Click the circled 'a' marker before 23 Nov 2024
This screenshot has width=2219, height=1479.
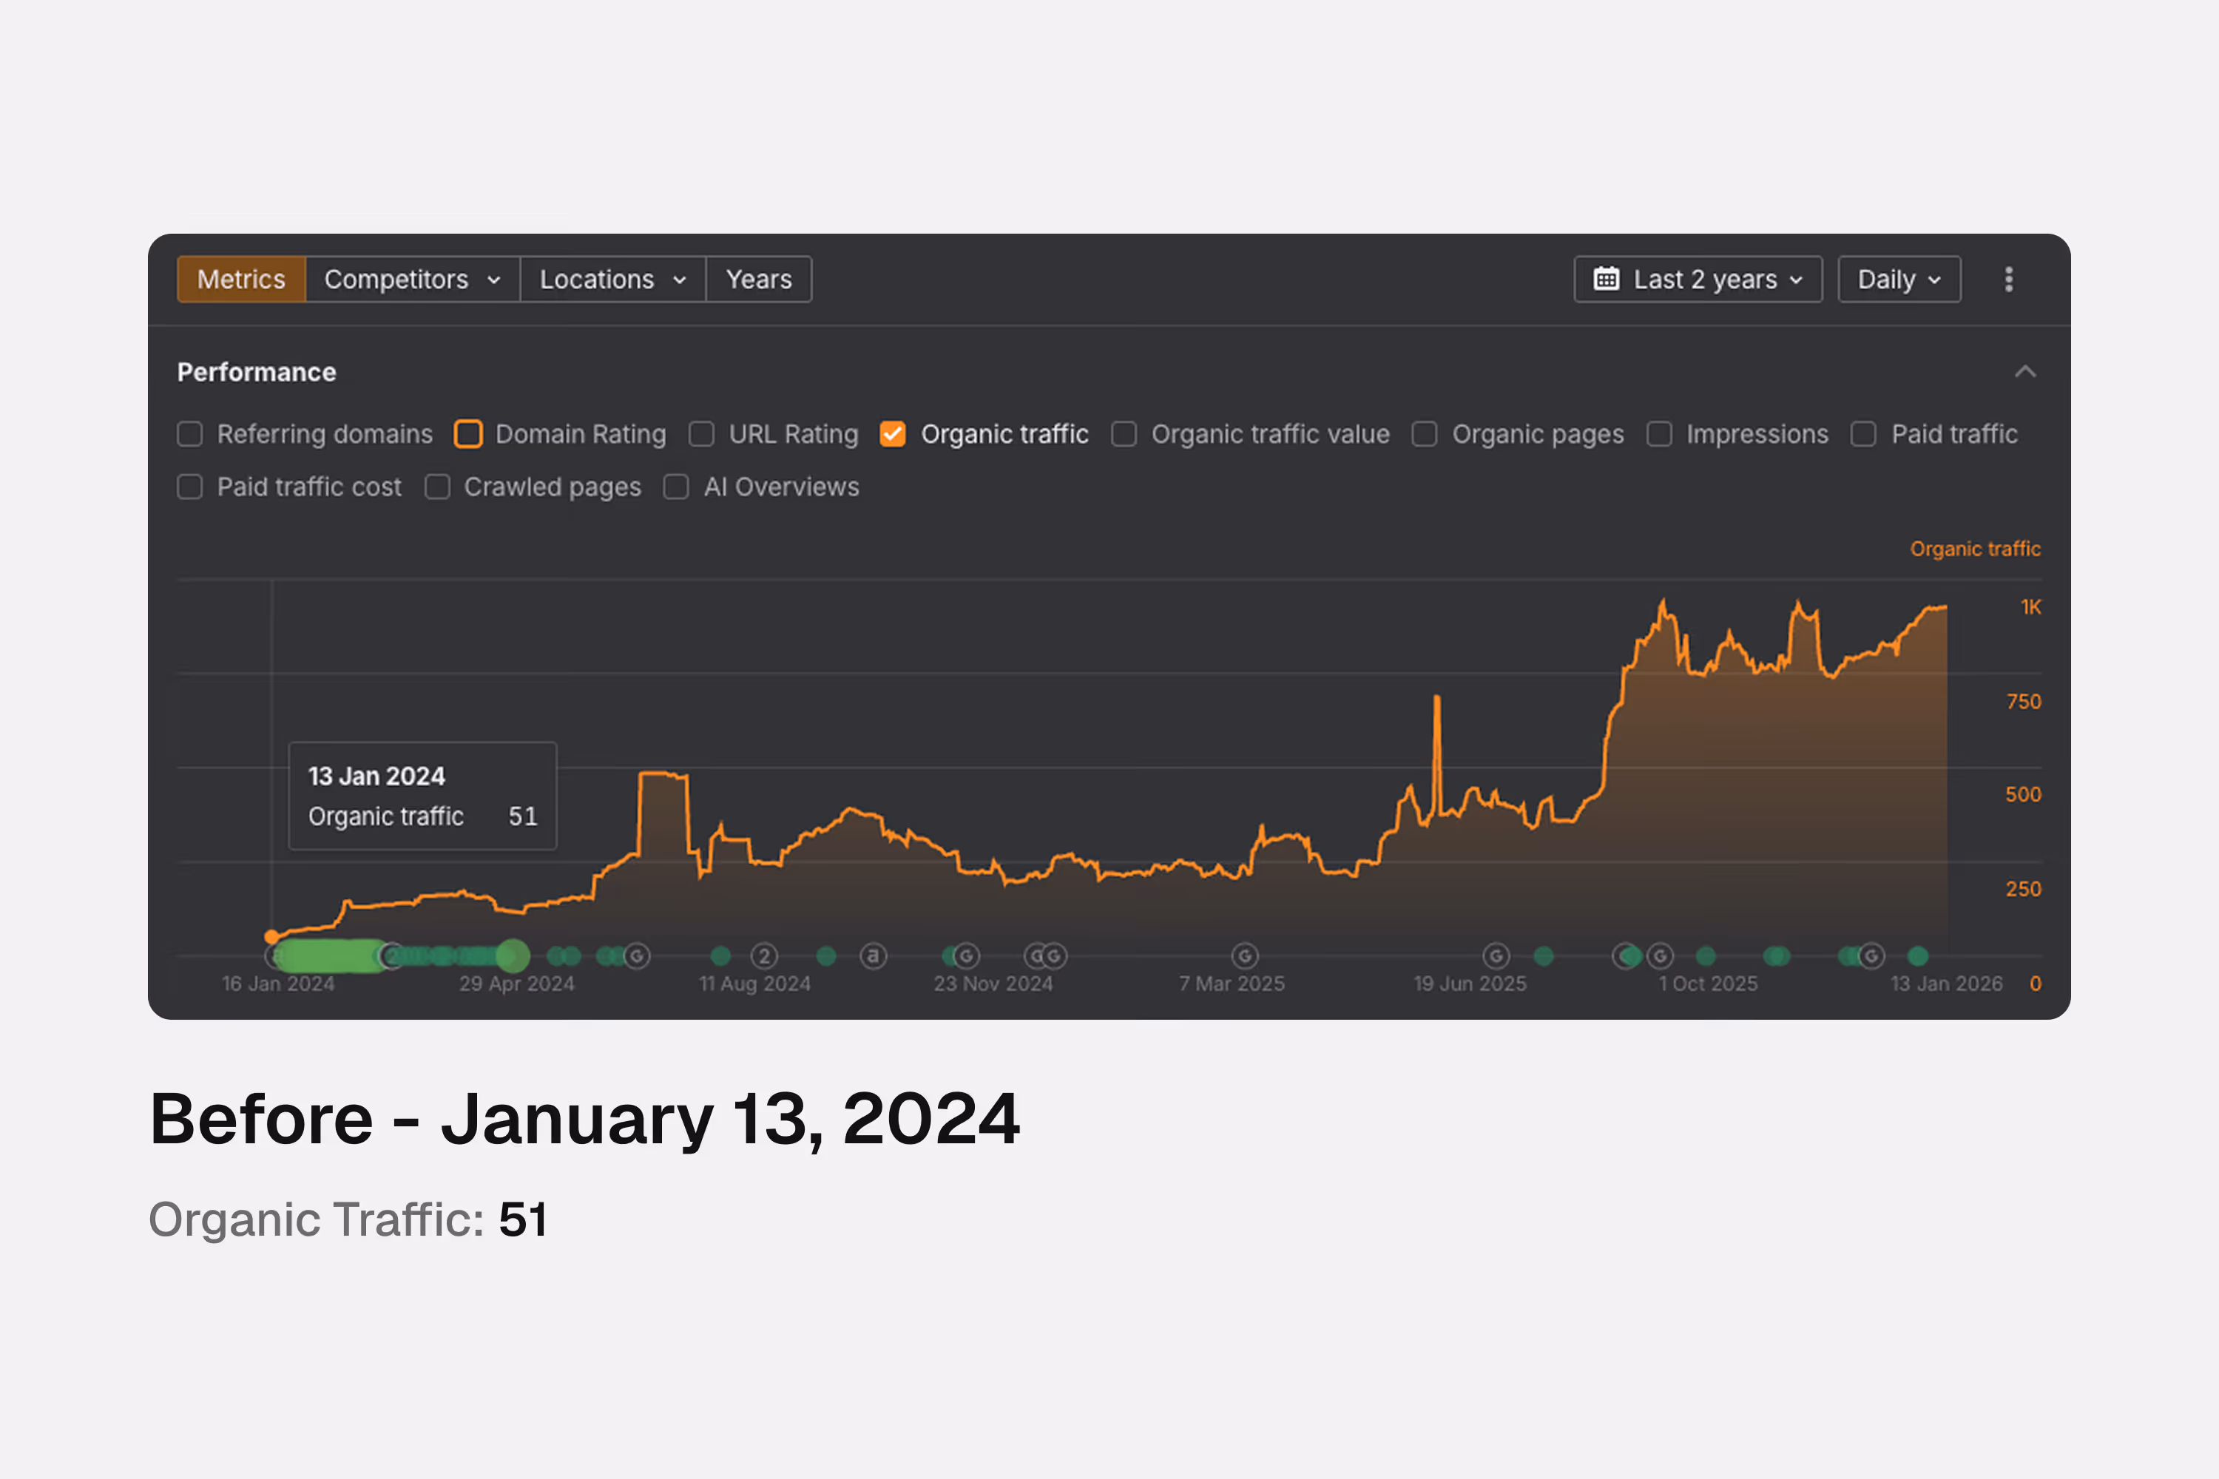coord(874,956)
